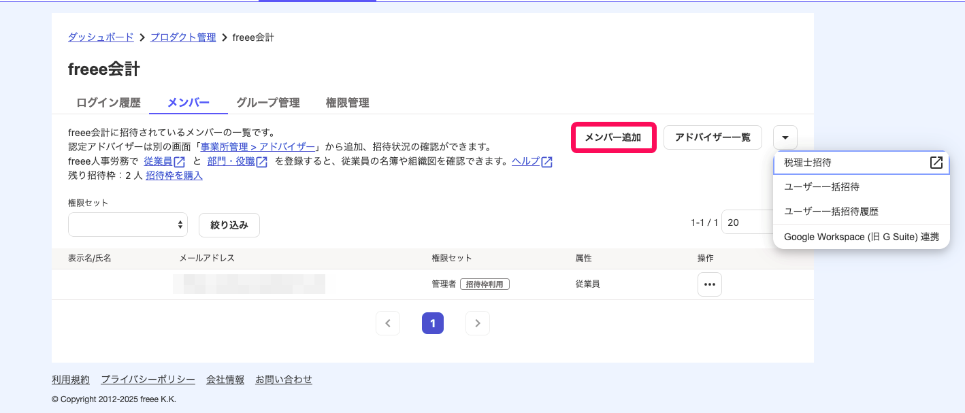This screenshot has width=965, height=413.
Task: Open the 部門・役職 link
Action: point(231,161)
